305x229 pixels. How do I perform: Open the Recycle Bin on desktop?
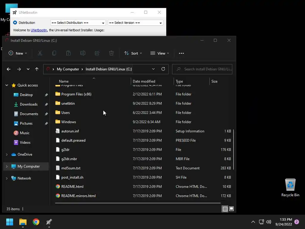(290, 187)
